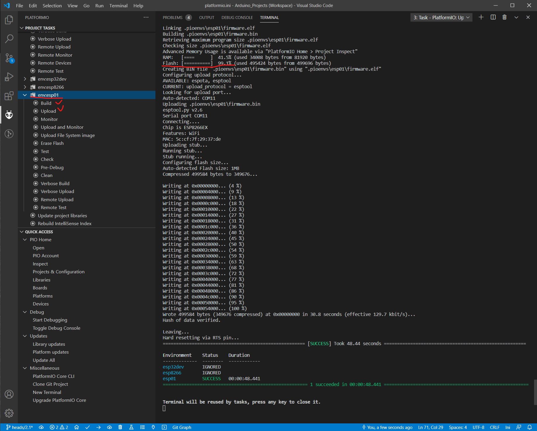Click the new terminal plus icon
Screen dimensions: 537x431
pos(481,18)
